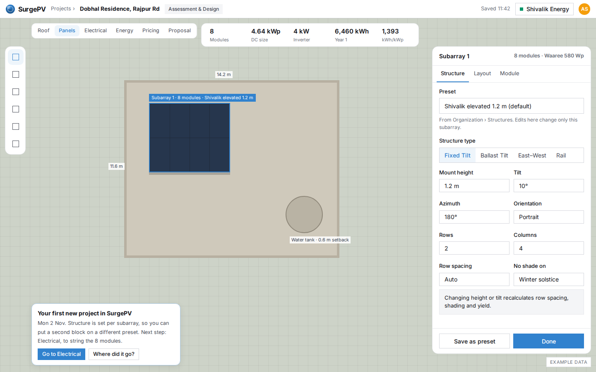
Task: Switch to the Electrical tab
Action: coord(96,31)
